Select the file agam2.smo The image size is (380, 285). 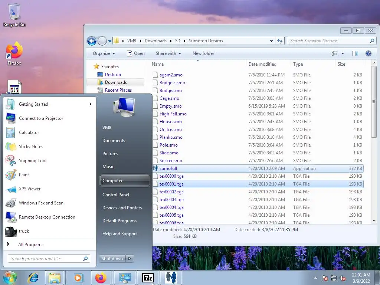pyautogui.click(x=171, y=75)
